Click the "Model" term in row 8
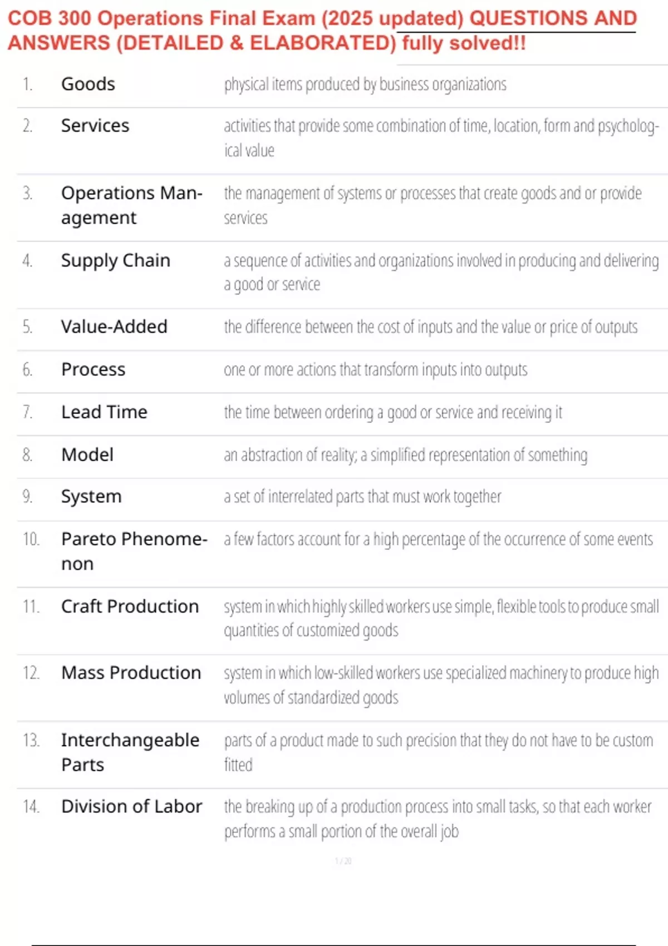 [87, 455]
